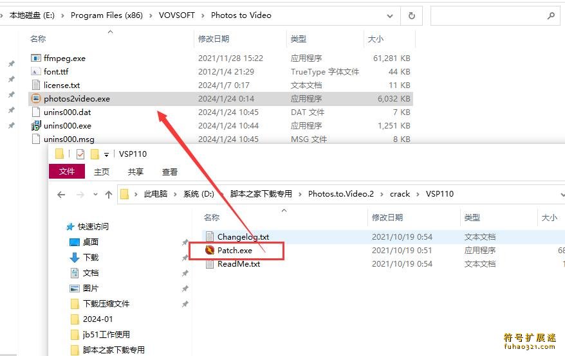Navigate to 本地磁盘 (E:) breadcrumb
Screen dimensions: 565x356
(32, 15)
